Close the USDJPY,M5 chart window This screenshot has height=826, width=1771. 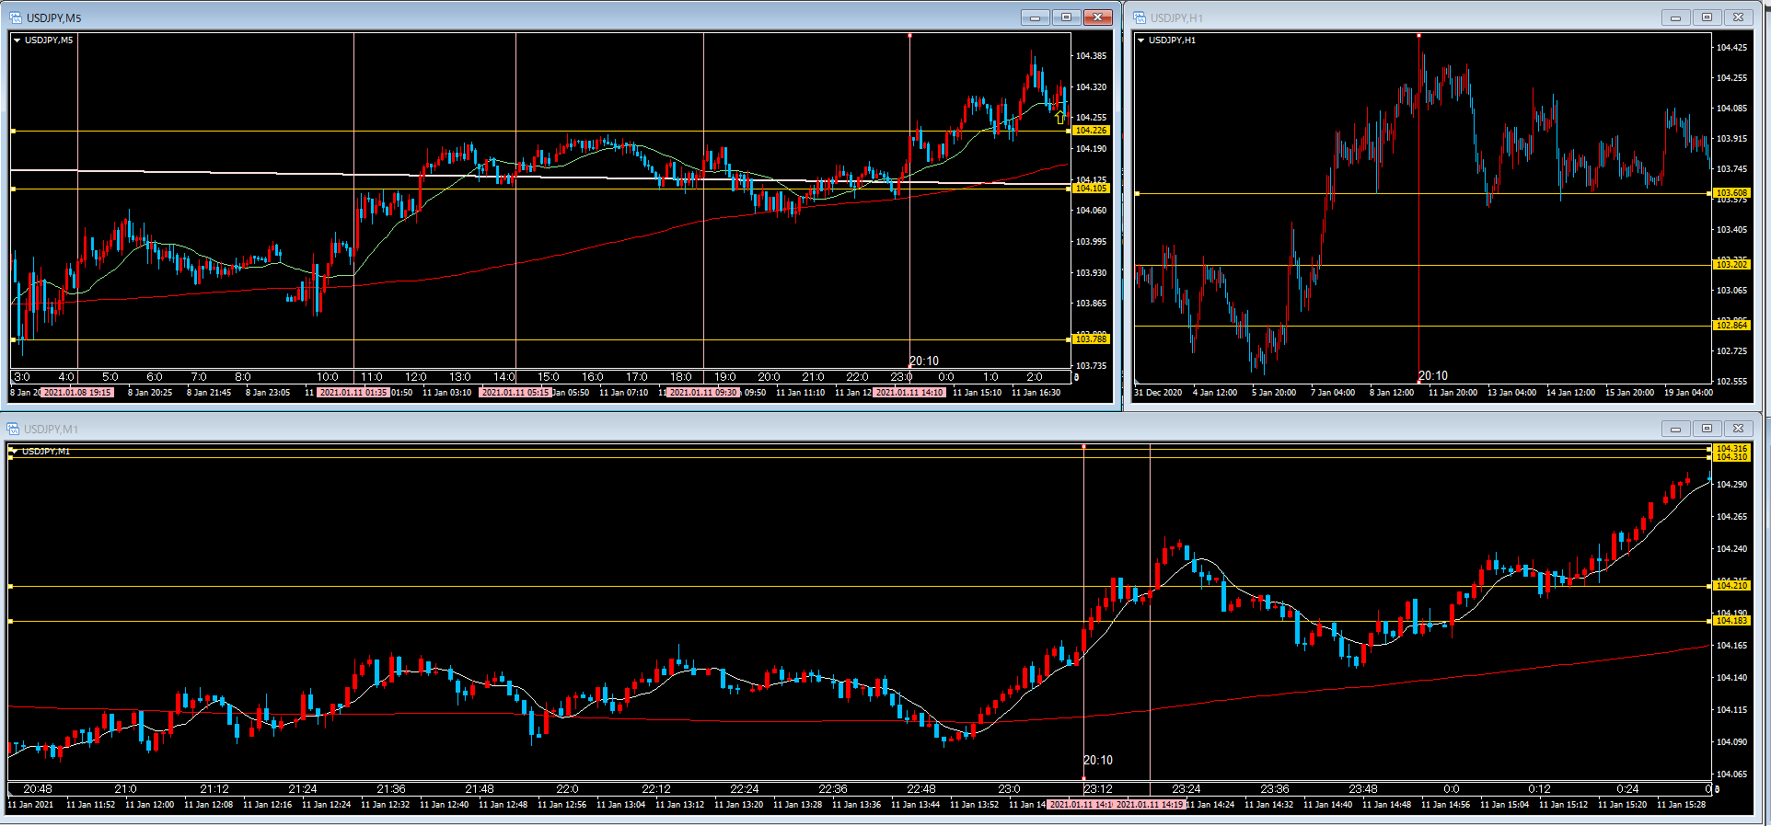point(1097,17)
